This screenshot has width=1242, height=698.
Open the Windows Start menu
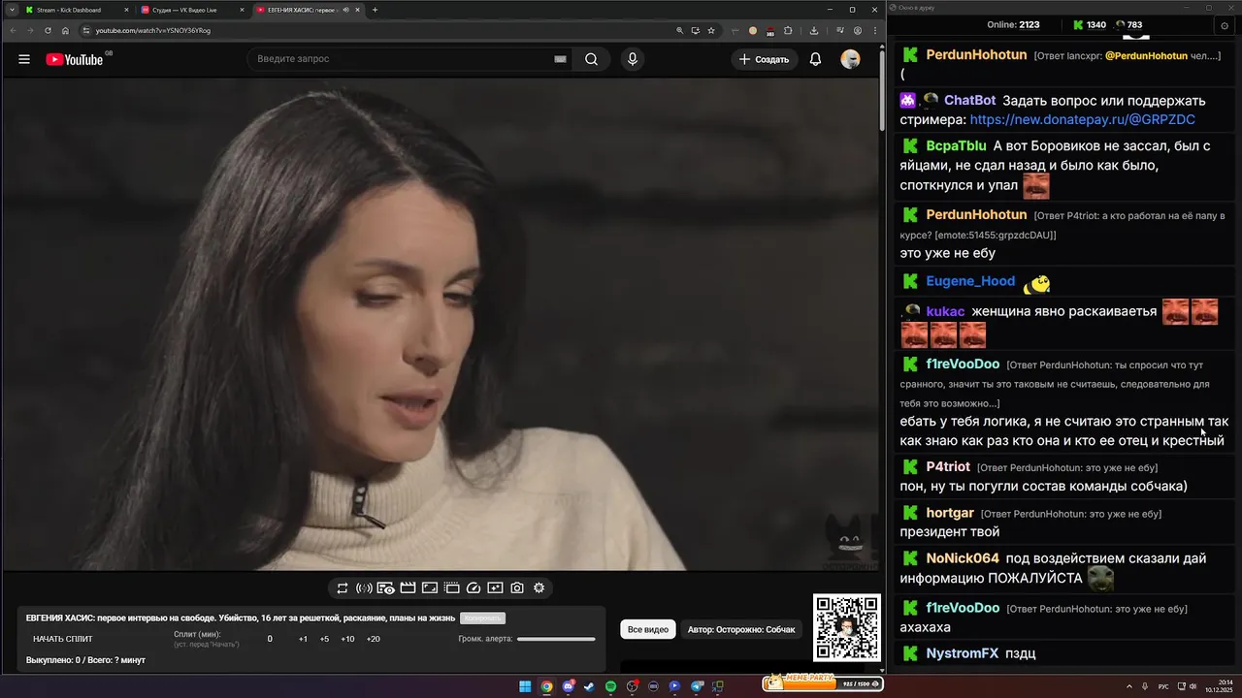(525, 686)
